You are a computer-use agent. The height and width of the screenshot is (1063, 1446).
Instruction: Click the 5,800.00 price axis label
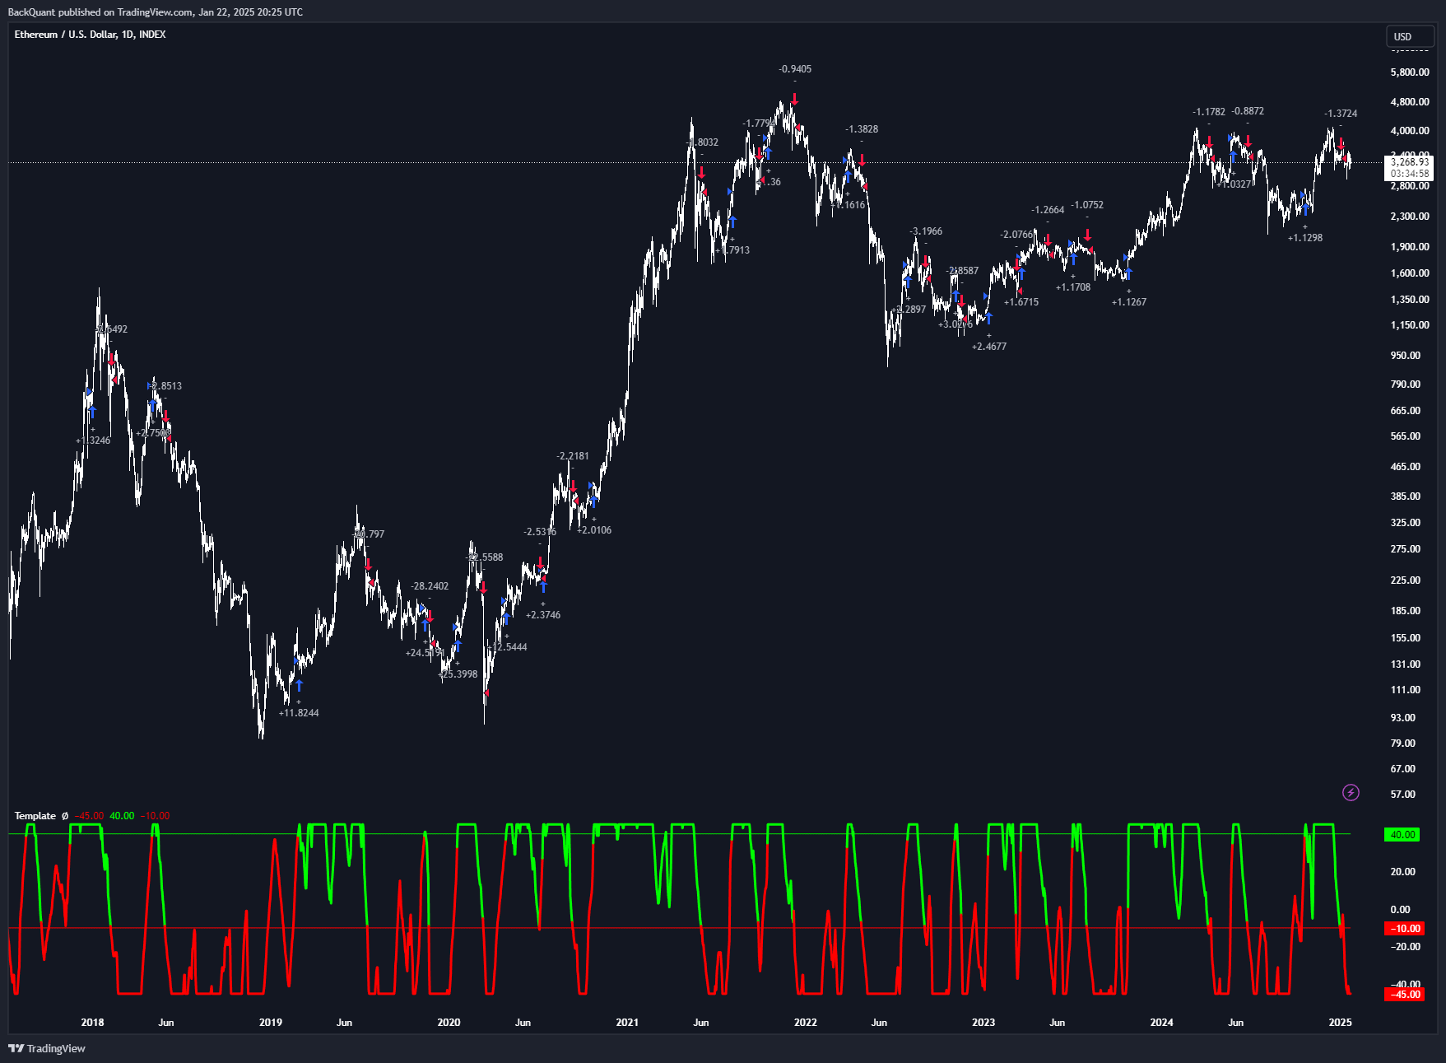pyautogui.click(x=1410, y=72)
